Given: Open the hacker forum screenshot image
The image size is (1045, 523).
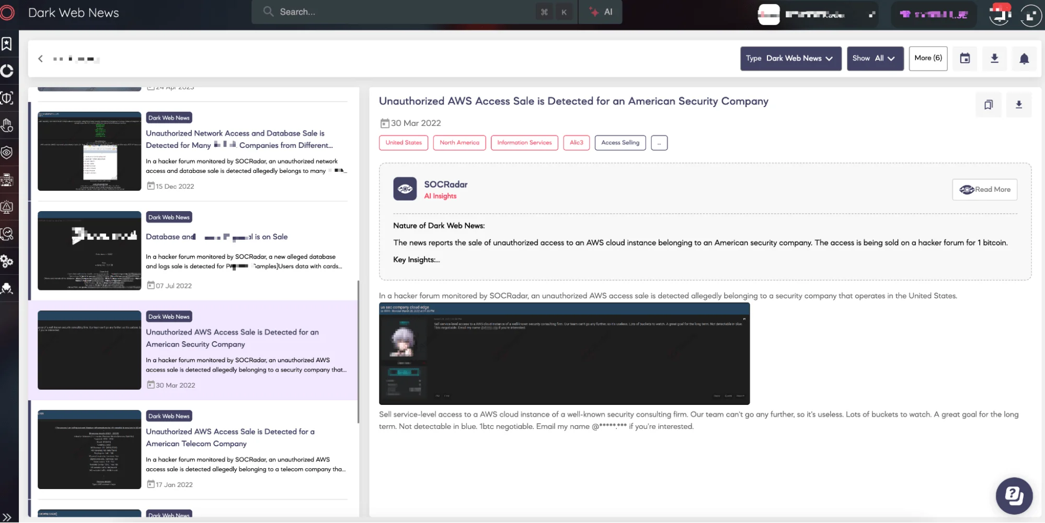Looking at the screenshot, I should coord(564,354).
